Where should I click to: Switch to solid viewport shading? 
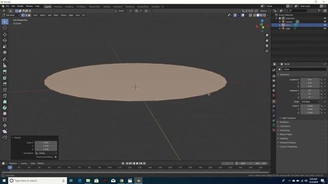[x=258, y=15]
